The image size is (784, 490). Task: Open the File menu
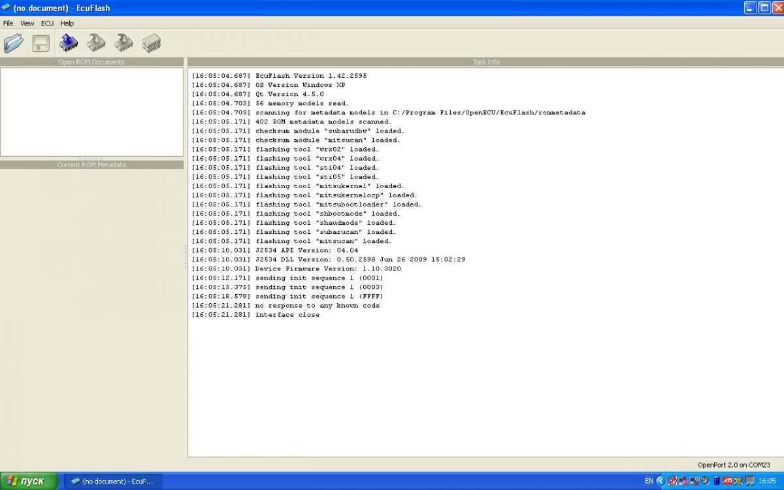tap(8, 24)
